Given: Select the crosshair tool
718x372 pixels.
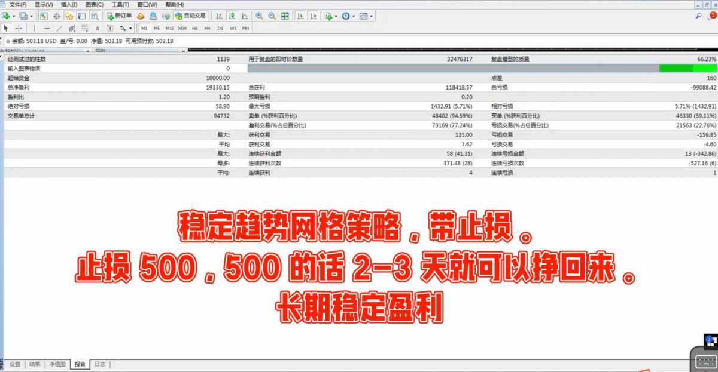Looking at the screenshot, I should pyautogui.click(x=19, y=28).
